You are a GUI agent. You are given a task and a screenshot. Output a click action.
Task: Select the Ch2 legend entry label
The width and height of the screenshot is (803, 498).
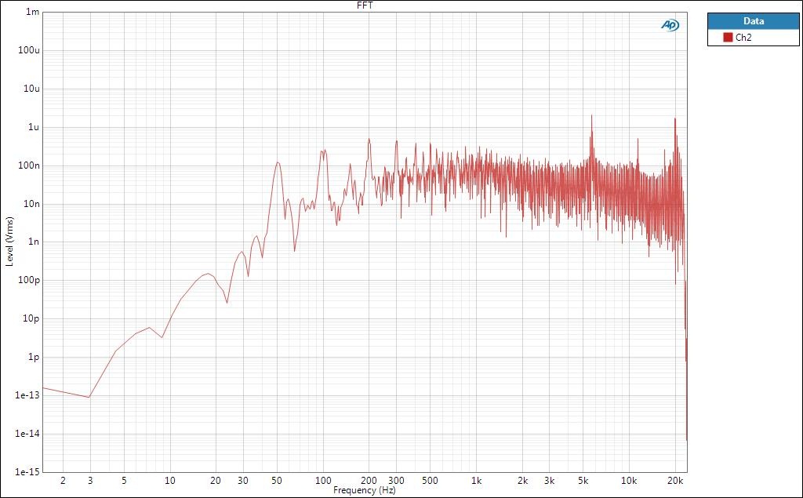743,37
